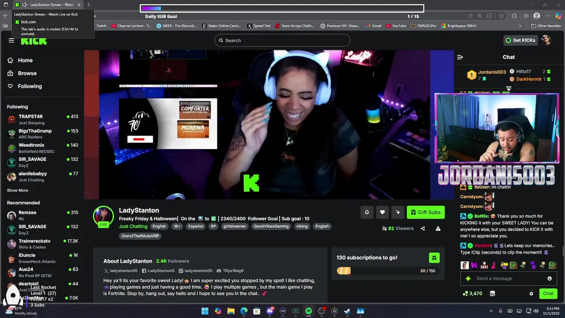Expand pinned leaderboard in chat

(x=508, y=89)
